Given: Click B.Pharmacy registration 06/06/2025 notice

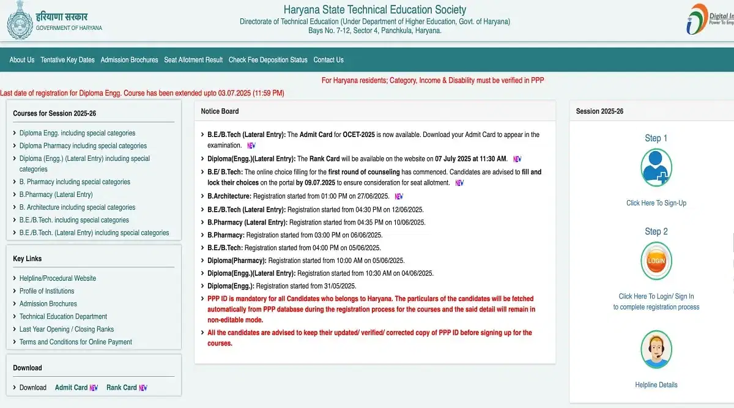Looking at the screenshot, I should 295,235.
